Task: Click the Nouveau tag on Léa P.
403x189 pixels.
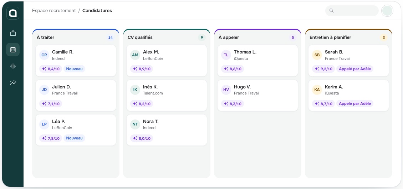Action: (x=74, y=138)
